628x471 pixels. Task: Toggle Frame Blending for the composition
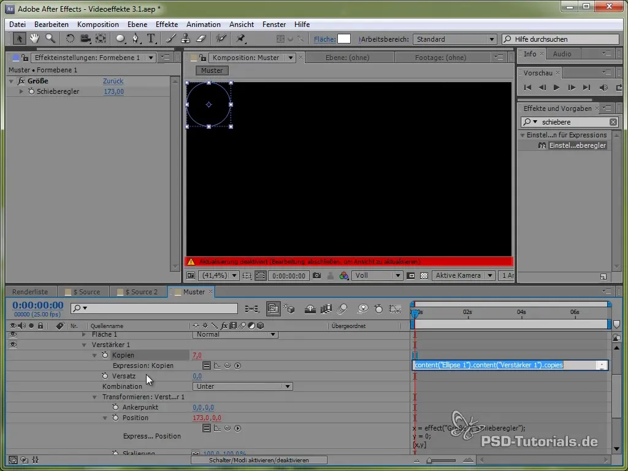click(326, 309)
